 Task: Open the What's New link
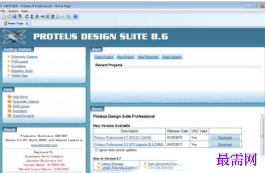[19, 76]
